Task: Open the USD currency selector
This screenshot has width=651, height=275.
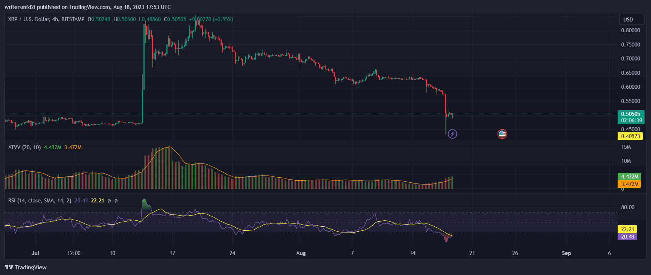Action: coord(628,19)
